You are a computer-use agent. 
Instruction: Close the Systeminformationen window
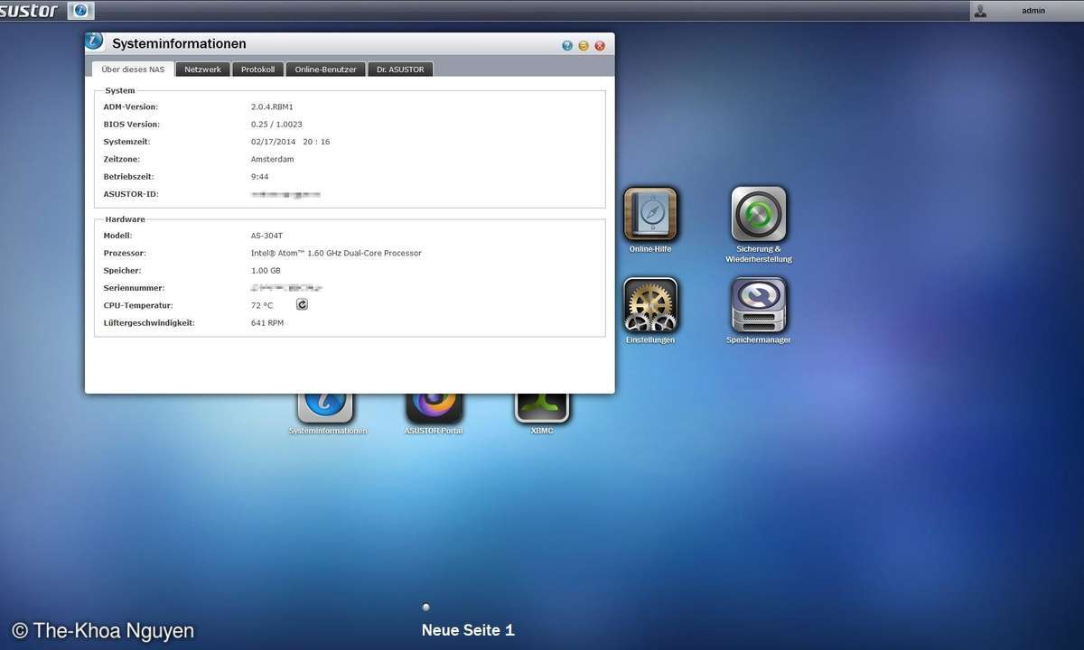tap(600, 45)
